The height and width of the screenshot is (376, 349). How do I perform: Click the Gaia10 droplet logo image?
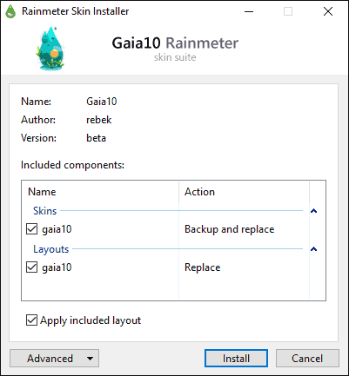[50, 48]
